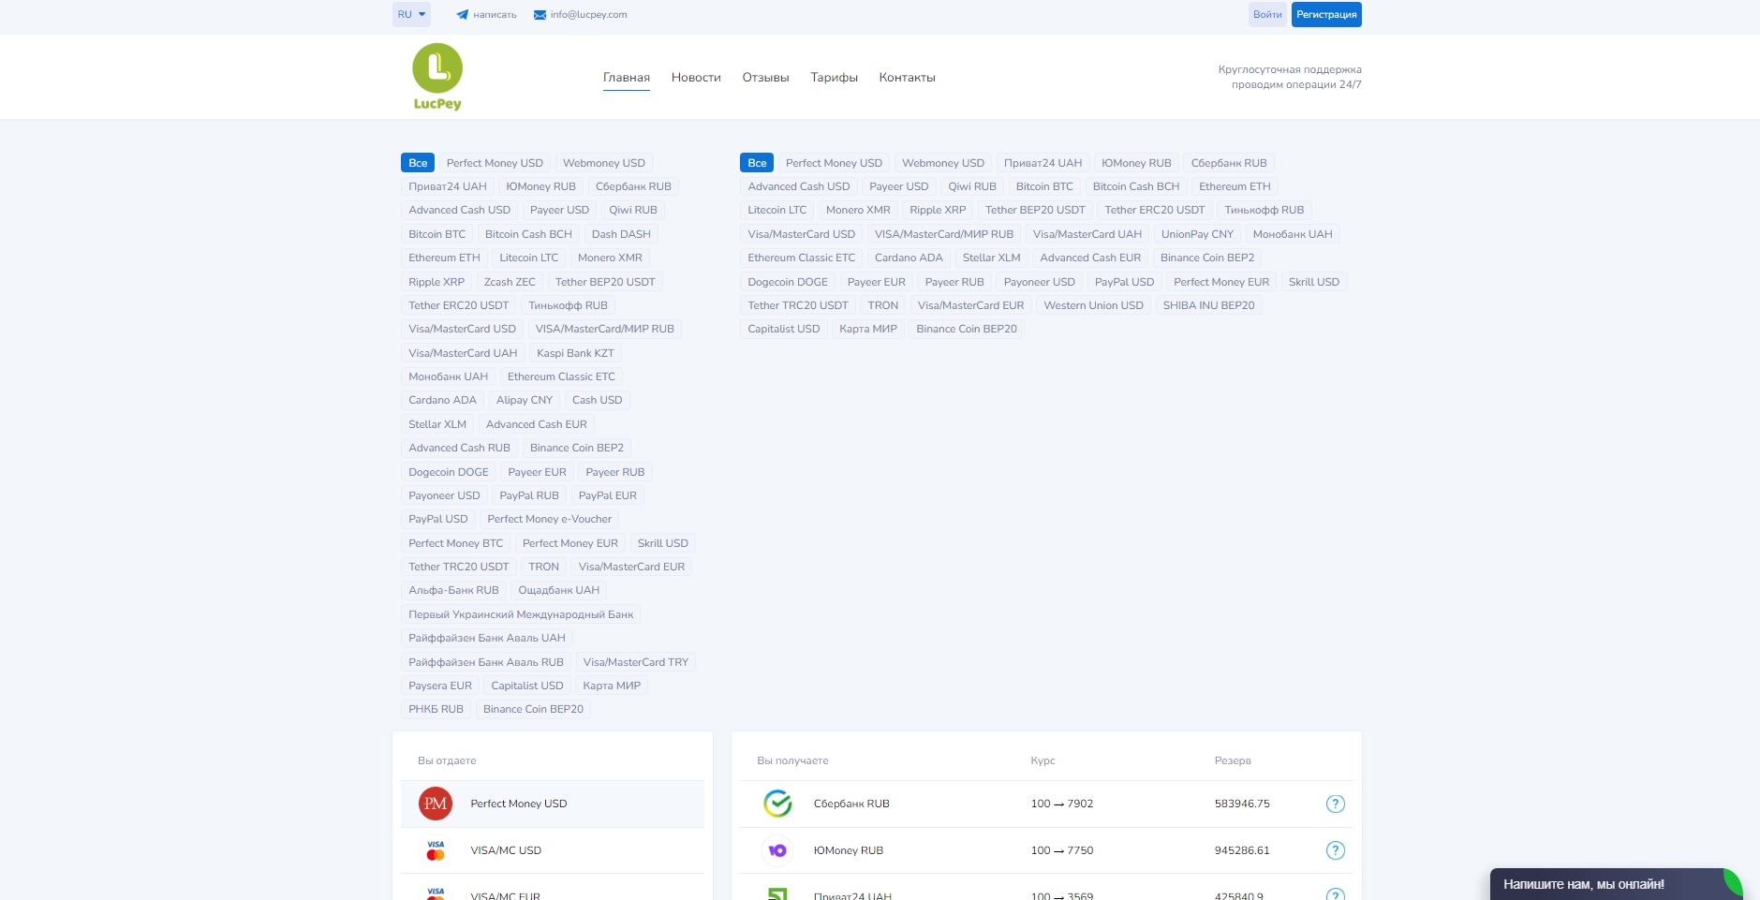The width and height of the screenshot is (1760, 900).
Task: Filter right list by Dogecoin DOGE
Action: pos(788,282)
